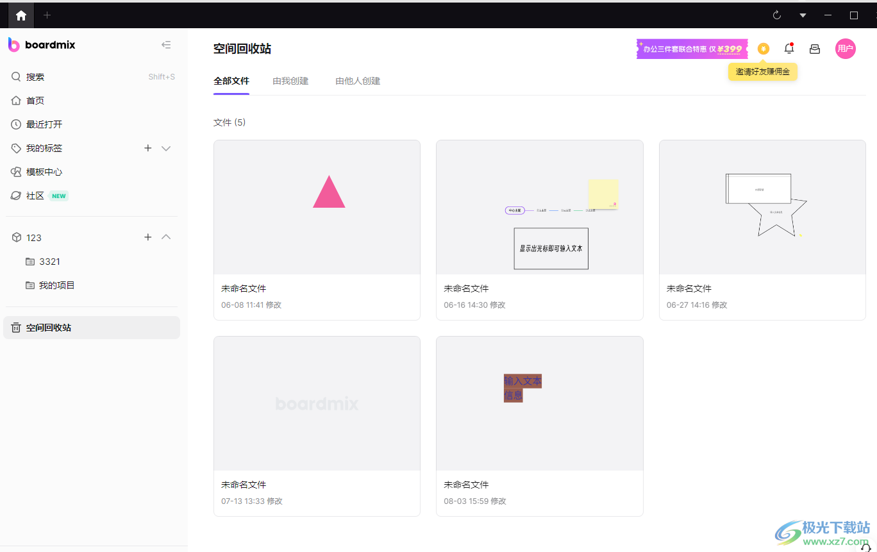This screenshot has height=552, width=877.
Task: Open the blank boardmix placeholder file
Action: pyautogui.click(x=317, y=404)
